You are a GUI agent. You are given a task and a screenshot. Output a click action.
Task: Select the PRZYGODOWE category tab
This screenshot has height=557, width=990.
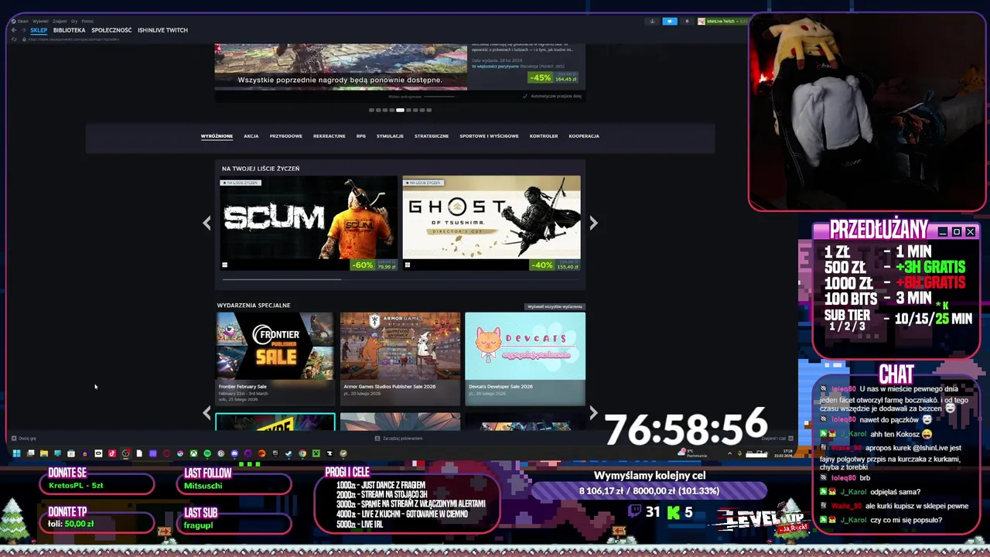[x=286, y=136]
